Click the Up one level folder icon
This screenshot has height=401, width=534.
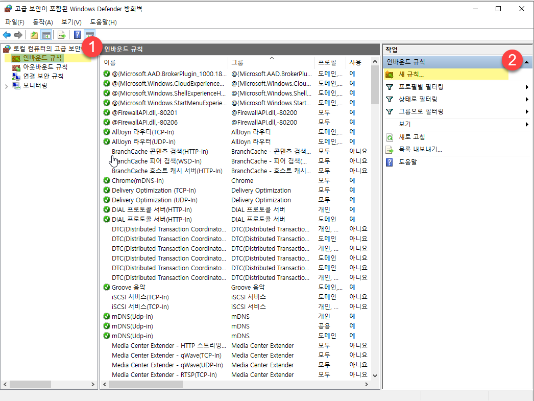click(x=34, y=35)
